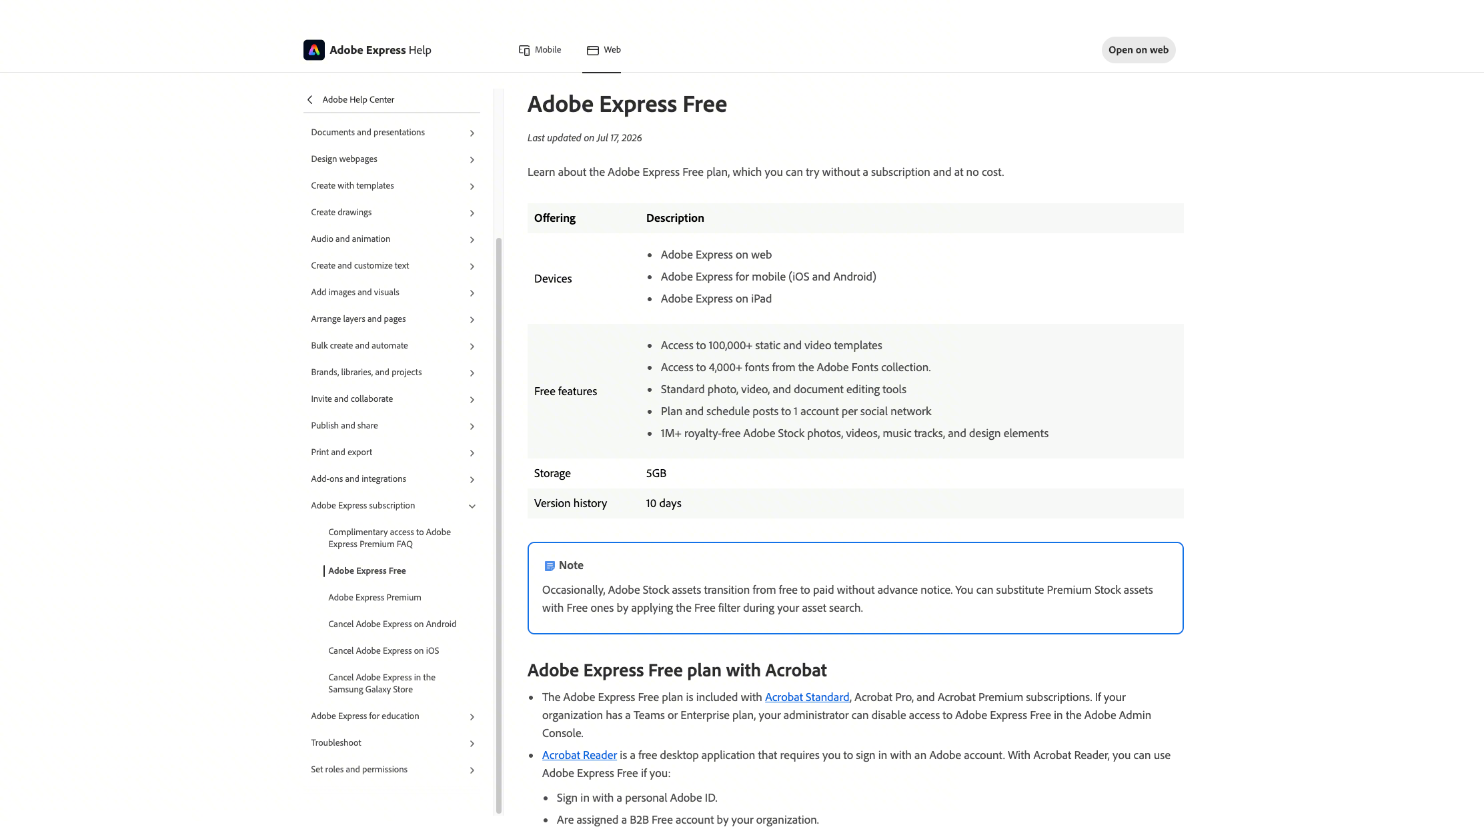This screenshot has height=839, width=1484.
Task: Click the Free features row label
Action: tap(566, 392)
